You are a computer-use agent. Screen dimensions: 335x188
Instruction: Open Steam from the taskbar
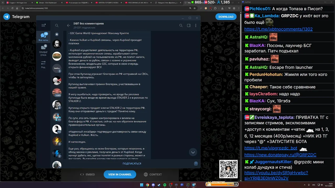click(159, 185)
